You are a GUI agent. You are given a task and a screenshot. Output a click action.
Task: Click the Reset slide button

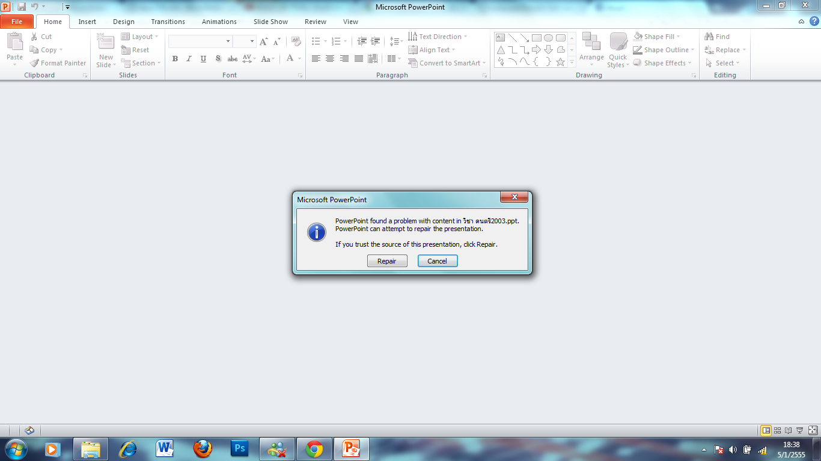pos(135,50)
